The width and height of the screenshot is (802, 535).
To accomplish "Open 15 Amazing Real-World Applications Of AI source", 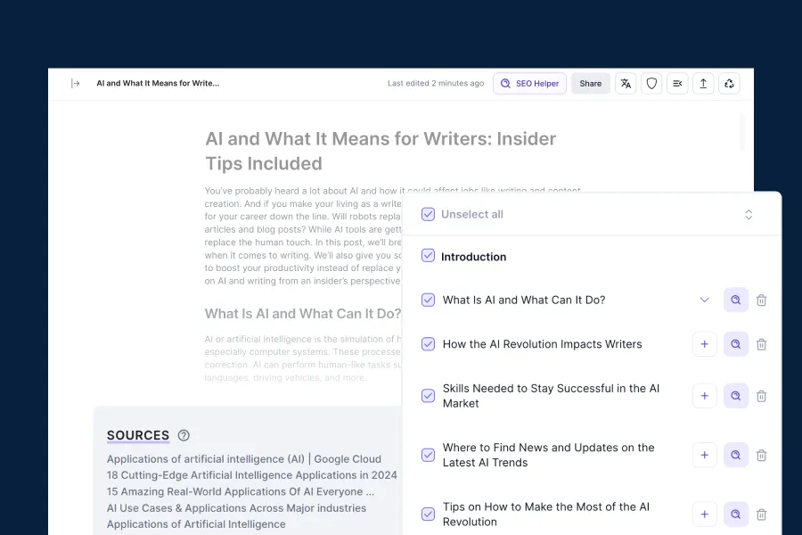I will point(241,491).
